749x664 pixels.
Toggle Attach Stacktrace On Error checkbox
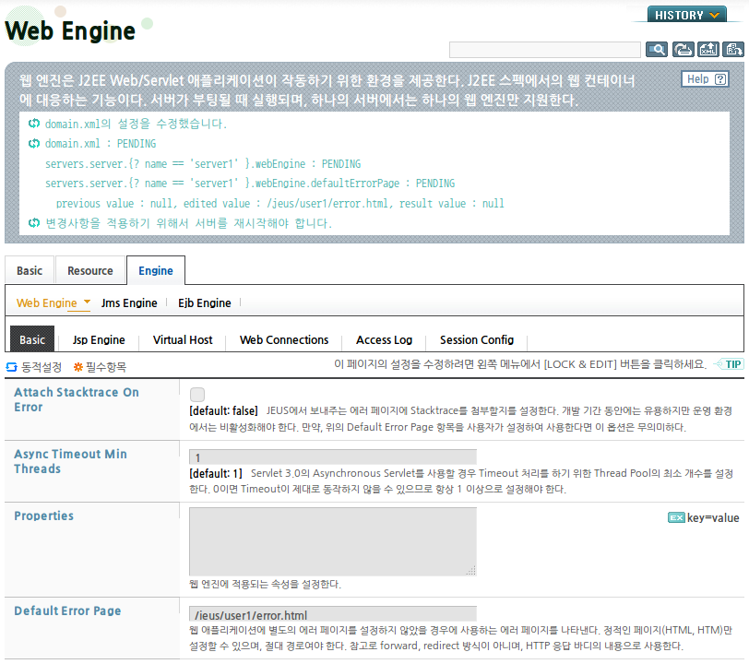[197, 395]
